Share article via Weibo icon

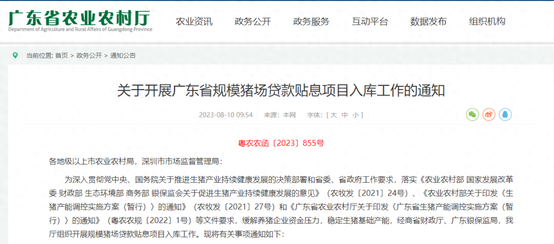[489, 115]
